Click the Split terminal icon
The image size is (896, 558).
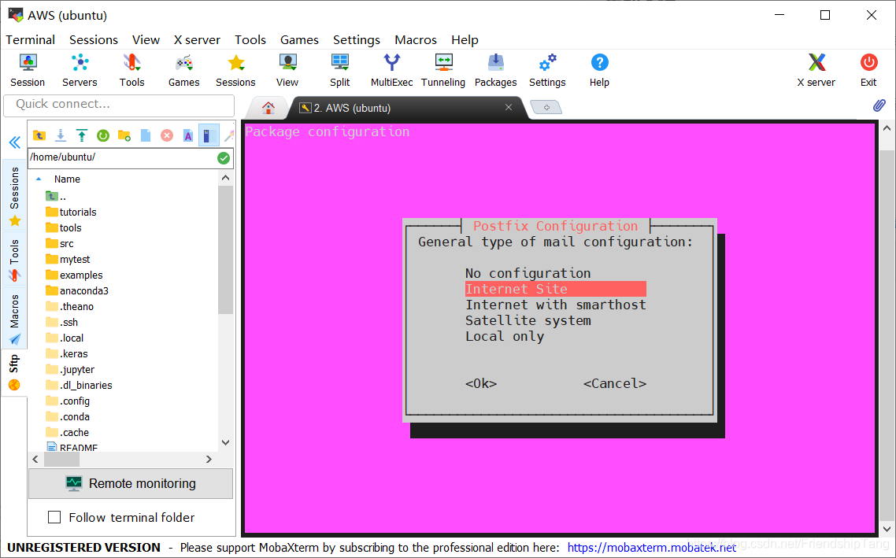[340, 70]
